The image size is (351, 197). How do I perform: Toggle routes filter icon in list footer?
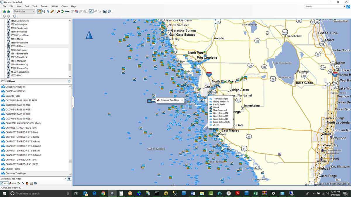(19, 183)
